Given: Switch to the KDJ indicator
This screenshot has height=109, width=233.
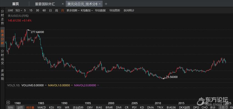Looking at the screenshot, I should pyautogui.click(x=52, y=107).
